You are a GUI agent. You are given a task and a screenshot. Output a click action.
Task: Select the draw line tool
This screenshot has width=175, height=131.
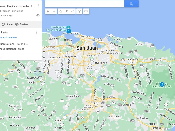point(73,11)
